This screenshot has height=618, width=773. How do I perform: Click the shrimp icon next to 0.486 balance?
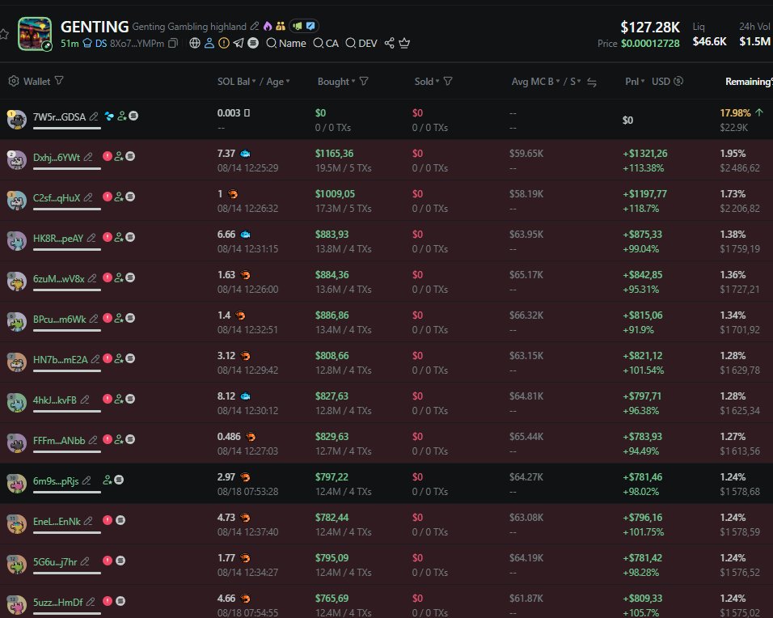pos(251,437)
